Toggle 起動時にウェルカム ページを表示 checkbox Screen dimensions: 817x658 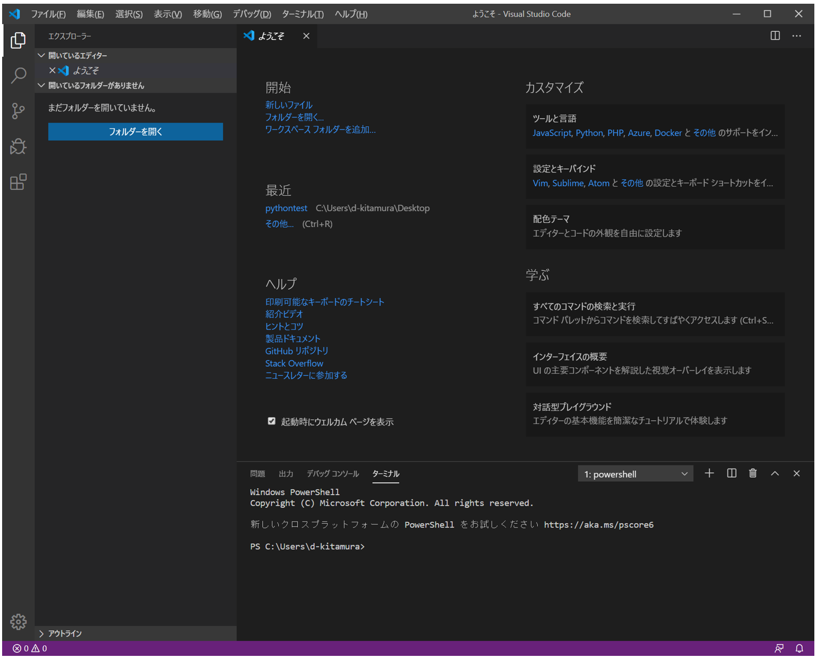[272, 421]
